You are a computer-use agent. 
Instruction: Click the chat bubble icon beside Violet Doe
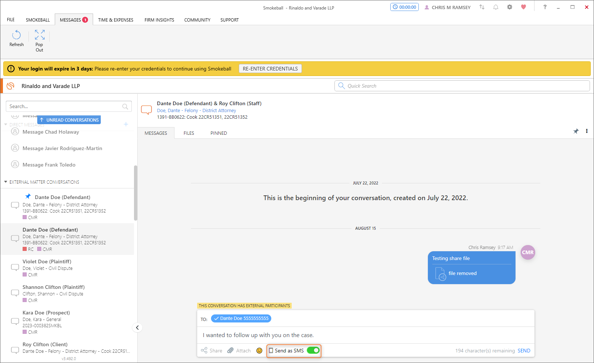(x=15, y=268)
